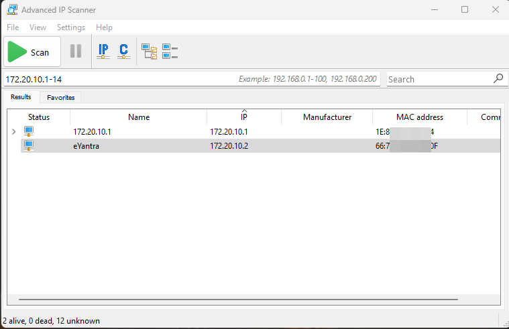Minimize the Advanced IP Scanner window
The image size is (509, 329).
coord(435,10)
